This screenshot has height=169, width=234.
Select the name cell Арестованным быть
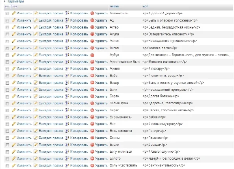coord(125,62)
